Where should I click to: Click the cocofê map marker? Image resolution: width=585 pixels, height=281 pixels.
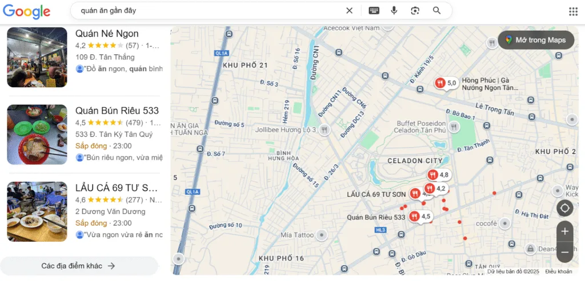point(505,223)
